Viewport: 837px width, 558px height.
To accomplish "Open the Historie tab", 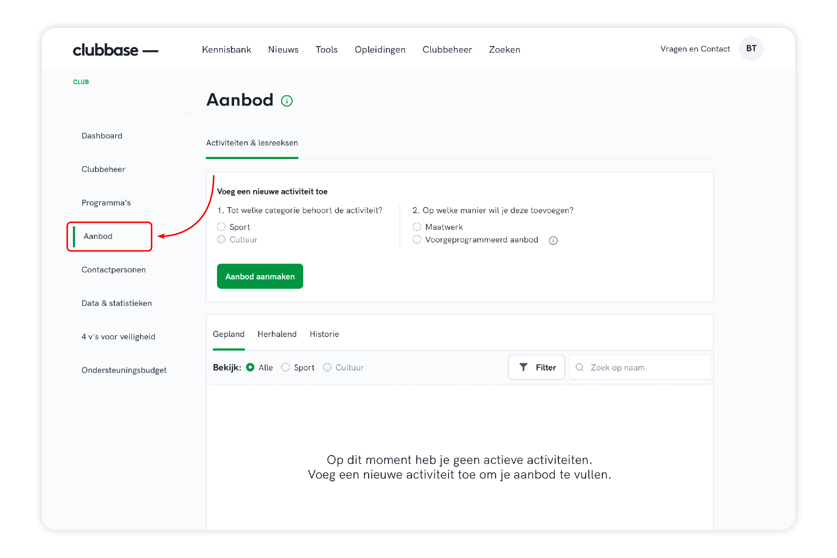I will click(x=324, y=334).
